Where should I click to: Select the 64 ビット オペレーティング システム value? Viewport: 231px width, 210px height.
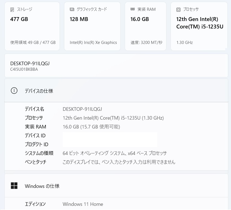click(115, 153)
